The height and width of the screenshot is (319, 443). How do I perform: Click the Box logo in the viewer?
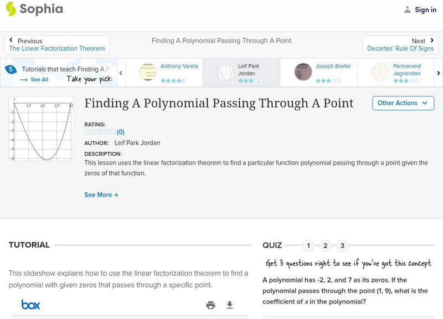click(x=30, y=305)
